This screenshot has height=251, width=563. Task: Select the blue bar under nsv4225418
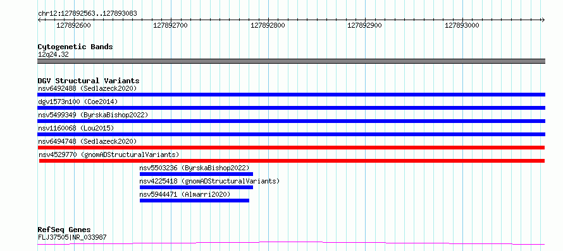(196, 187)
